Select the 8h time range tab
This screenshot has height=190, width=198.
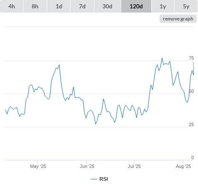(x=35, y=6)
